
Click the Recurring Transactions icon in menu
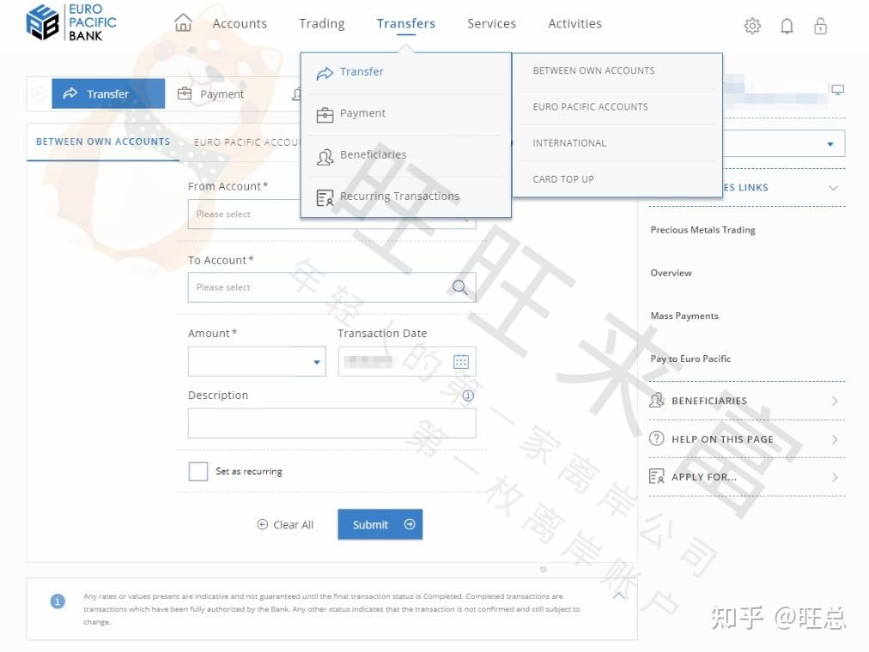pyautogui.click(x=325, y=197)
